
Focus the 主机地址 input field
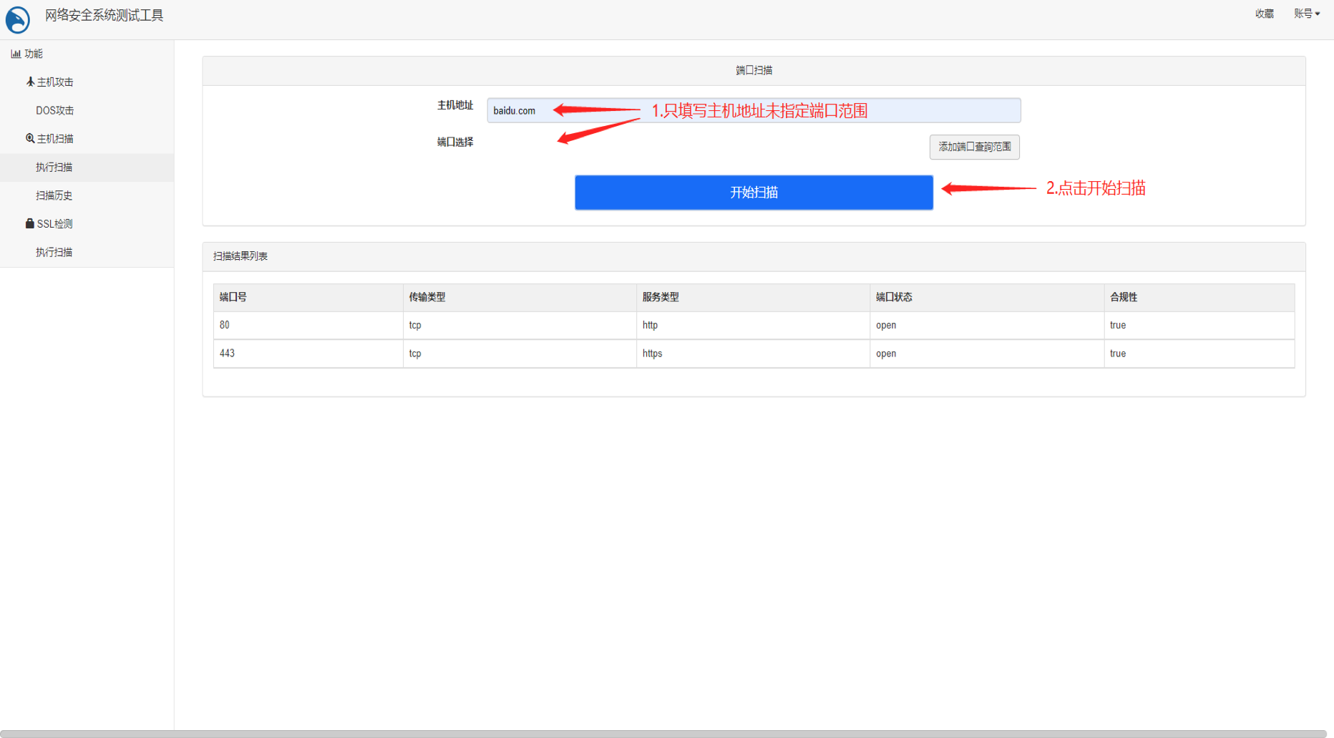(x=754, y=110)
